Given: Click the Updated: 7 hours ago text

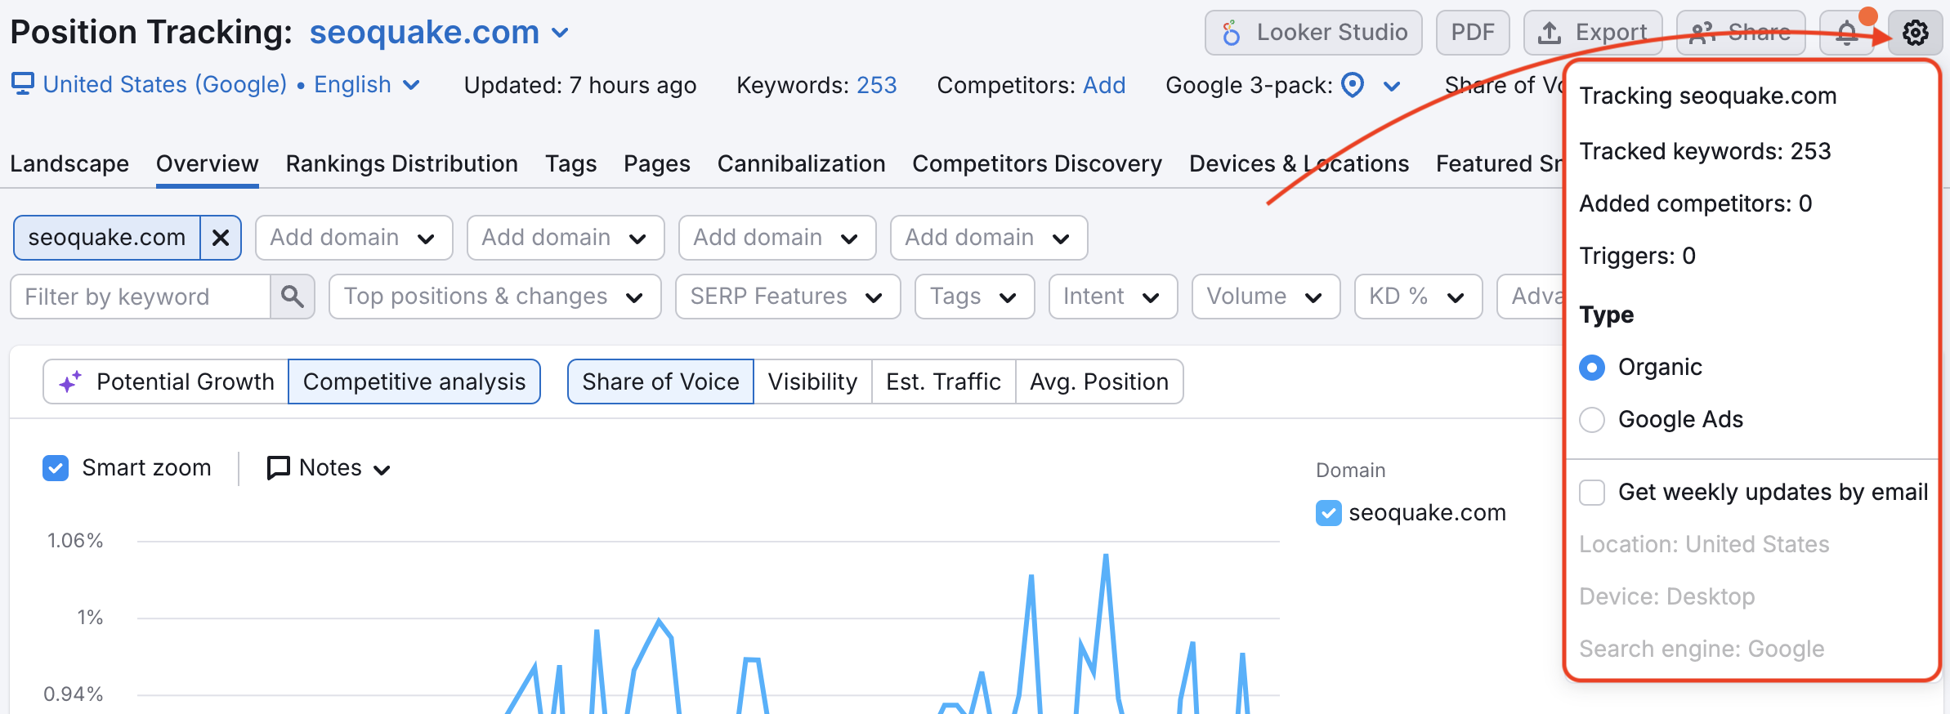Looking at the screenshot, I should 580,85.
